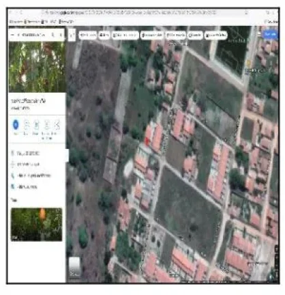Click the plus code row in place details
Image resolution: width=285 pixels, height=295 pixels.
[x=36, y=164]
